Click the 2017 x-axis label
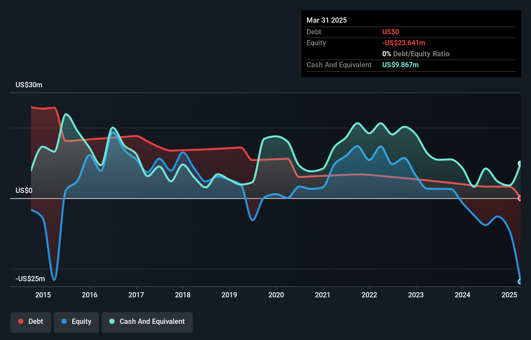The width and height of the screenshot is (531, 340). [136, 295]
